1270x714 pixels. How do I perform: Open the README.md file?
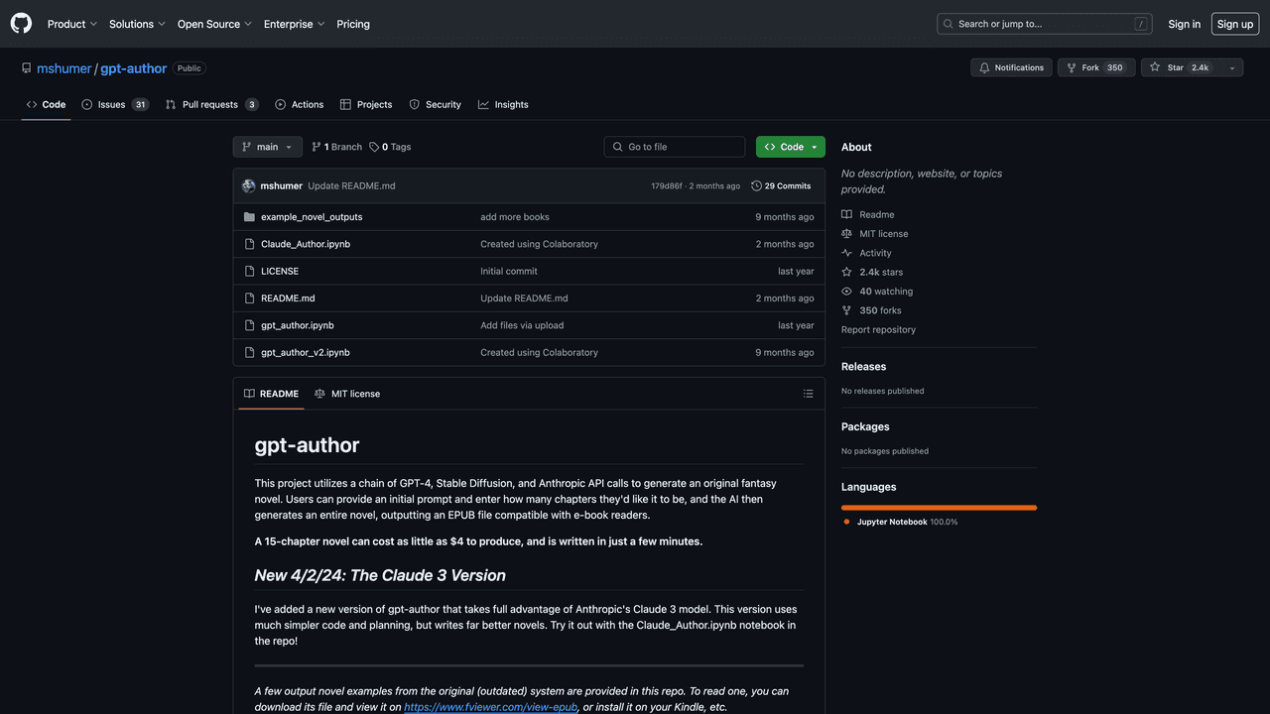pos(288,298)
